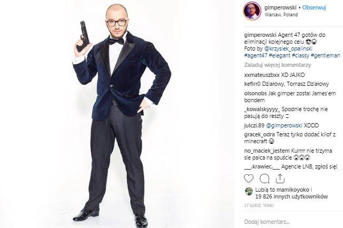The height and width of the screenshot is (228, 343).
Task: Follow the account with Obserwuj
Action: (x=314, y=7)
